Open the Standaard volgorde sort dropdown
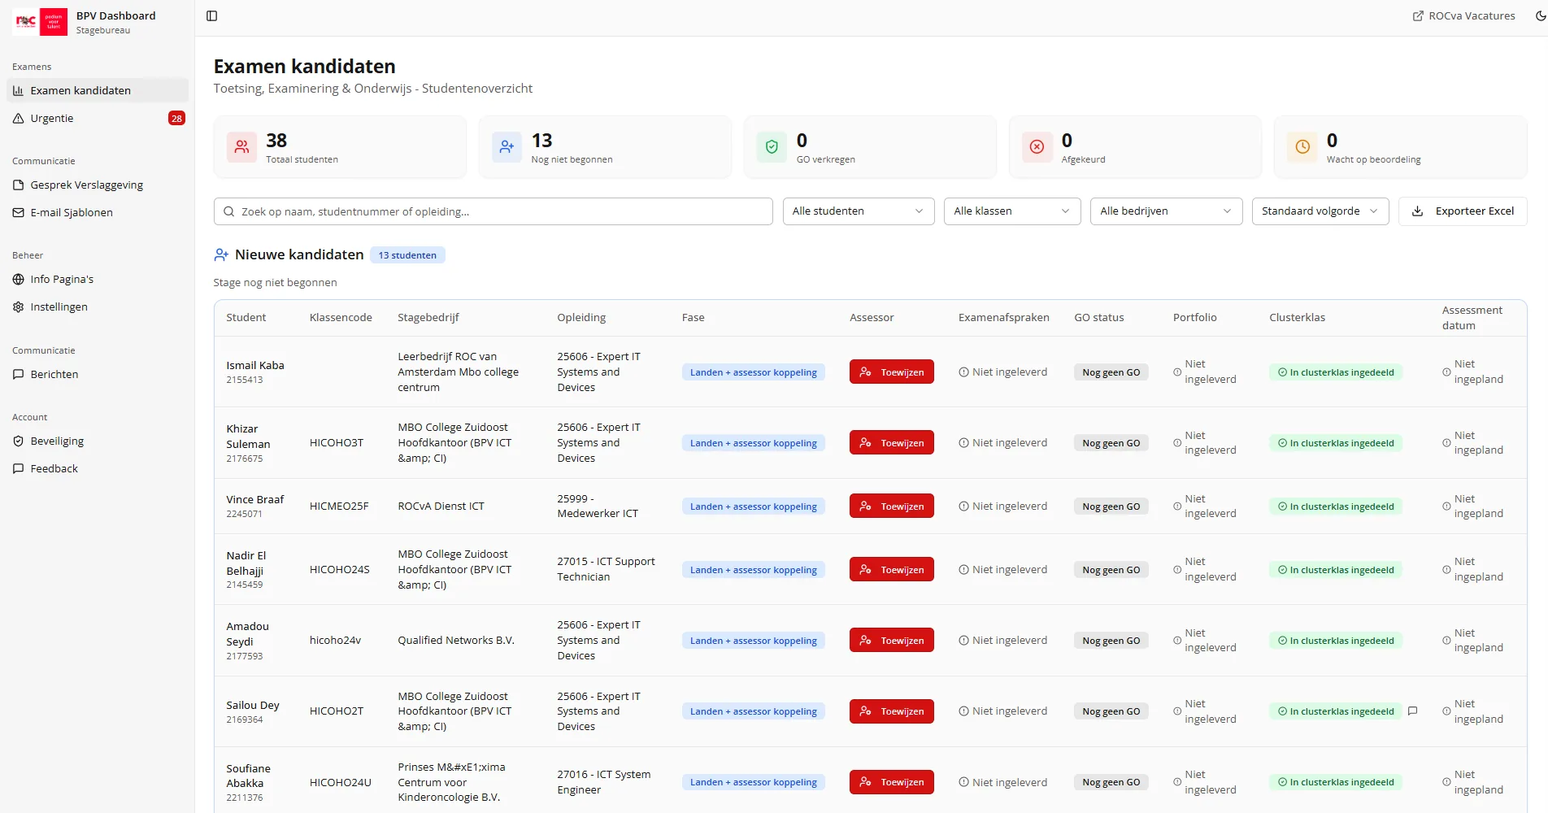The height and width of the screenshot is (813, 1548). coord(1320,211)
